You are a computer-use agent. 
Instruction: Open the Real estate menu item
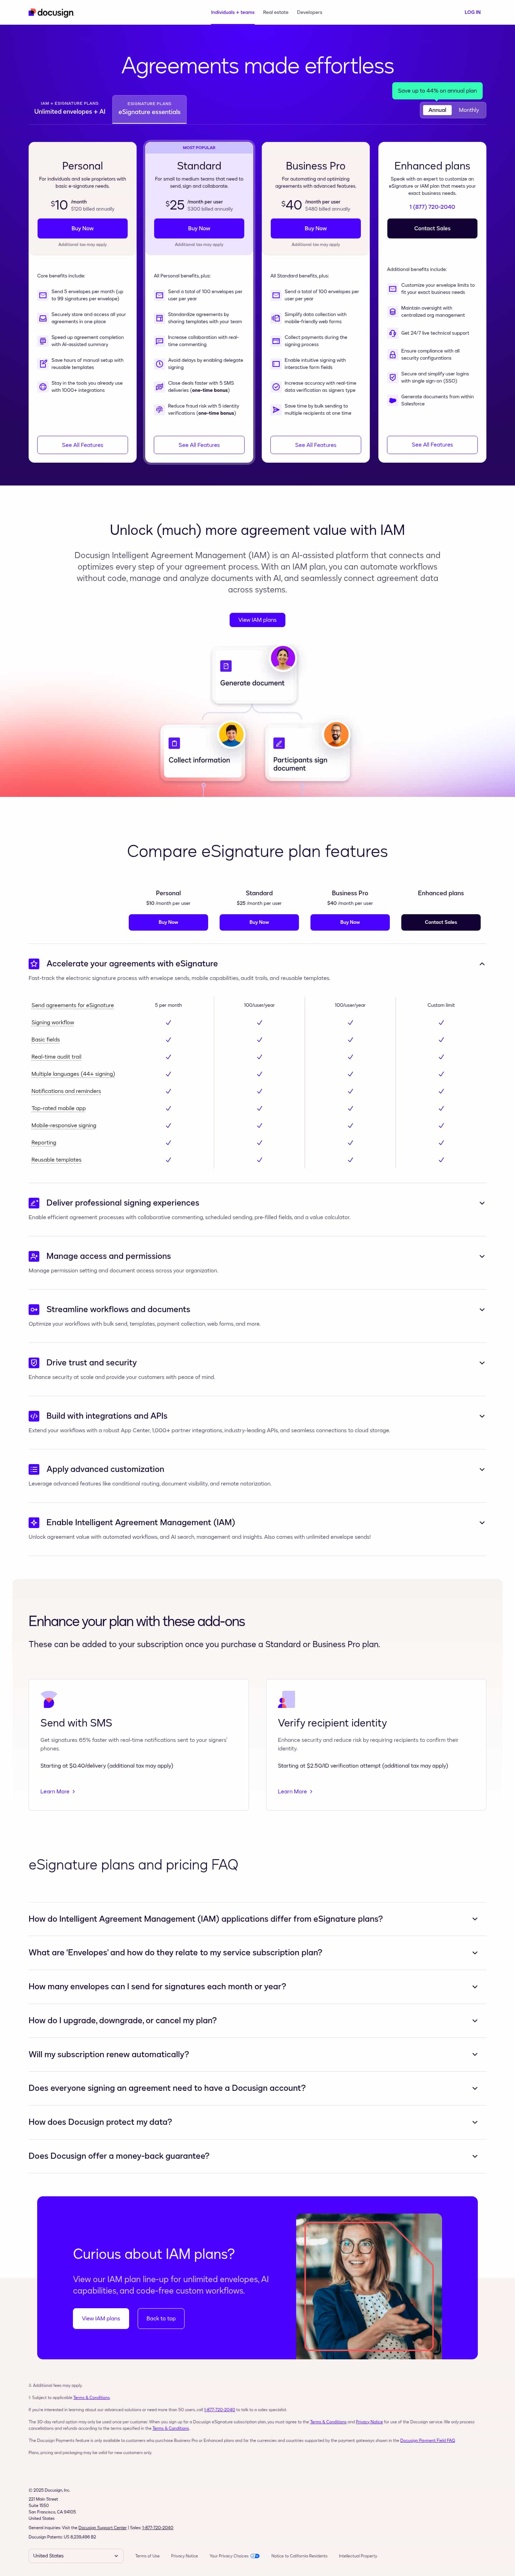coord(275,13)
